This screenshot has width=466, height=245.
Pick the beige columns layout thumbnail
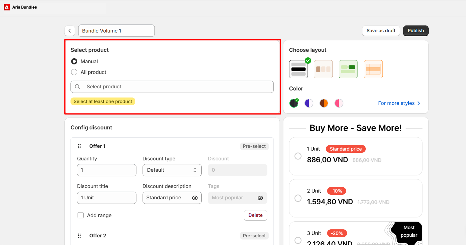pos(323,69)
